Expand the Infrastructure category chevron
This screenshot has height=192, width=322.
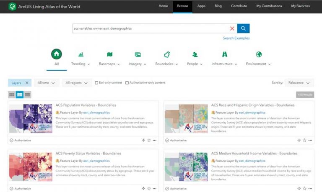(236, 64)
